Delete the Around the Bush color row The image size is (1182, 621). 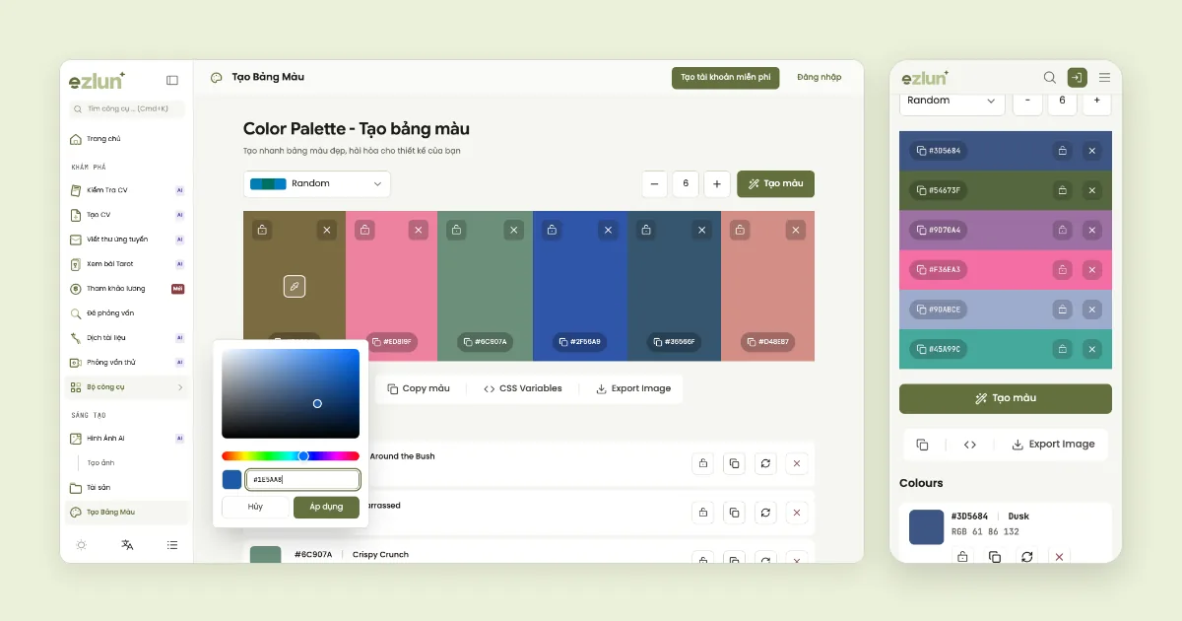coord(797,463)
